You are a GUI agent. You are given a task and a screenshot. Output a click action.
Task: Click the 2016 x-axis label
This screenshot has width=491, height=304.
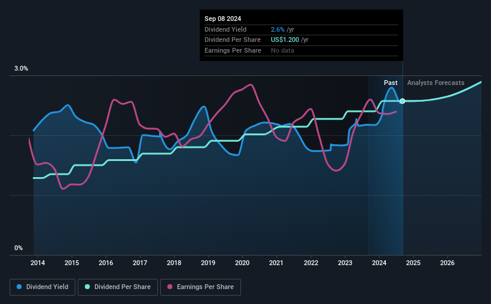(106, 263)
